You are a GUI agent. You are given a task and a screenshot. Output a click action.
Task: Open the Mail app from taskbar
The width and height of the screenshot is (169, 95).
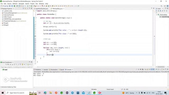click(83, 93)
